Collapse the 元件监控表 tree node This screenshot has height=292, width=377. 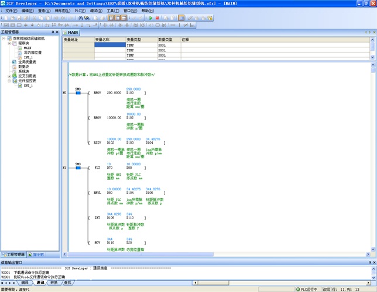pos(9,81)
